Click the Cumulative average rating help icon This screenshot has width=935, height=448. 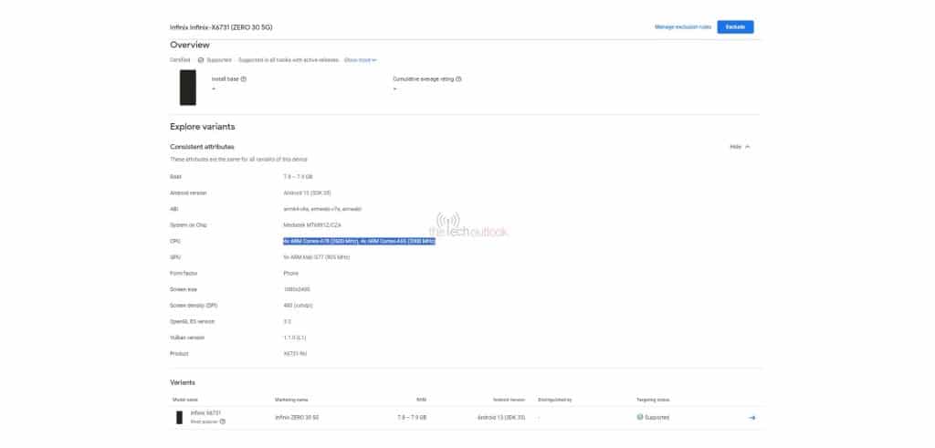pos(458,79)
